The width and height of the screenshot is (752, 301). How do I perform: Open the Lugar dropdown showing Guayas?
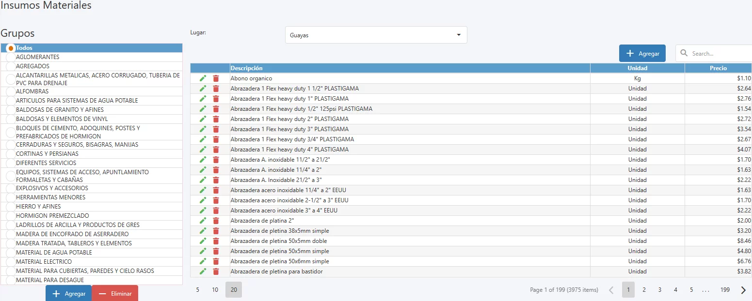point(376,35)
